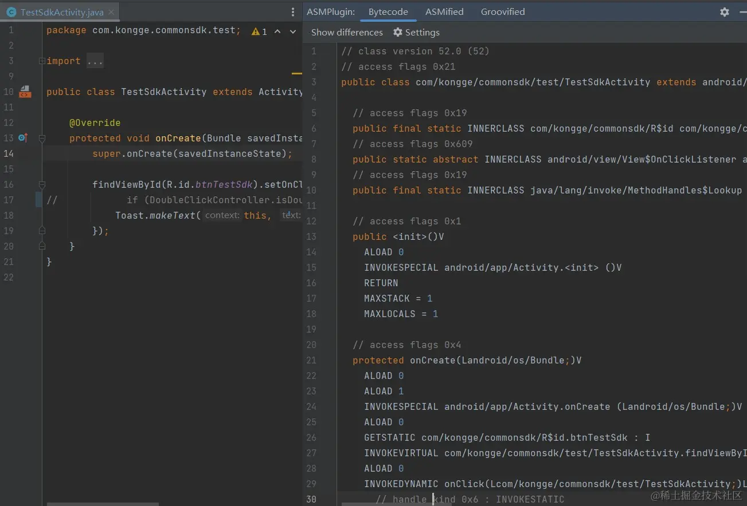Open the editor tabs three-dot menu
Screen dimensions: 747x506
point(293,12)
